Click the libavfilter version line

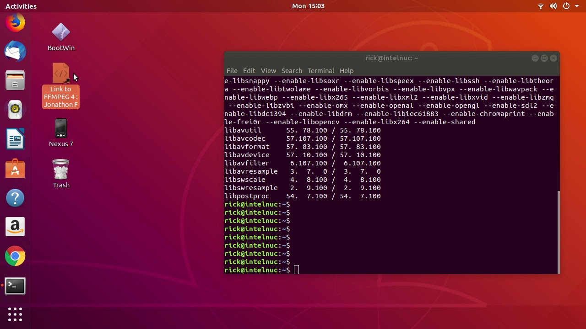pyautogui.click(x=303, y=163)
